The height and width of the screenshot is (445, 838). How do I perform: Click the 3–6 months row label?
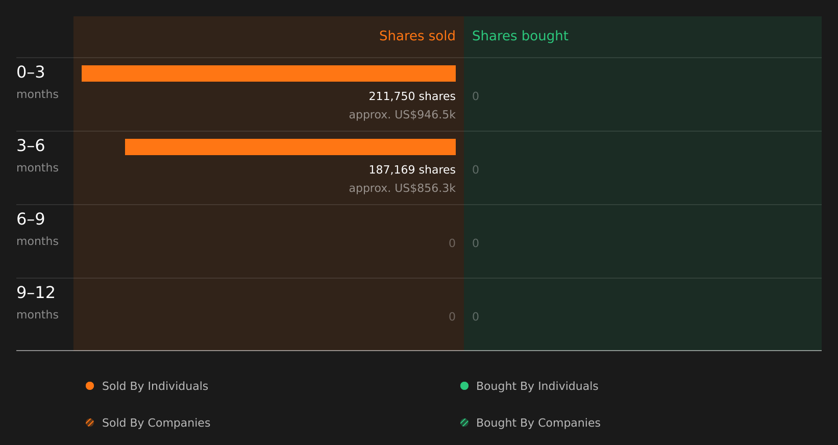coord(38,155)
